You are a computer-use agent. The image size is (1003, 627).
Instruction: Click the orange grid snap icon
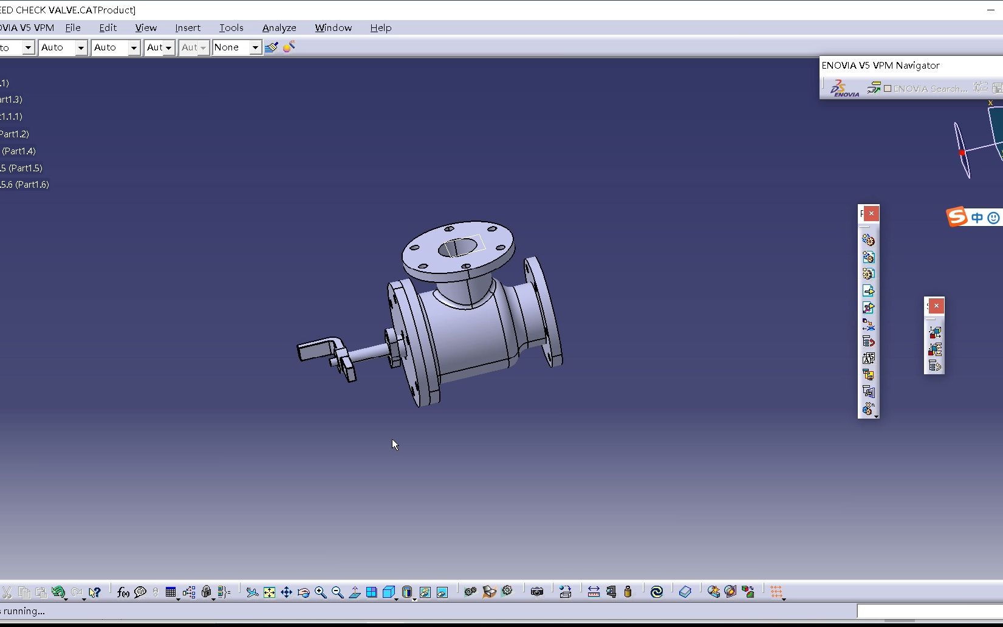pos(776,592)
